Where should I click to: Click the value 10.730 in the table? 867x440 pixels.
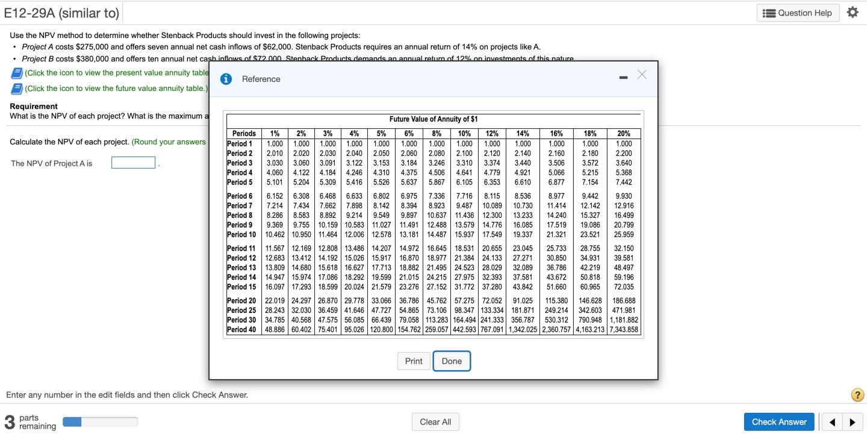coord(523,206)
